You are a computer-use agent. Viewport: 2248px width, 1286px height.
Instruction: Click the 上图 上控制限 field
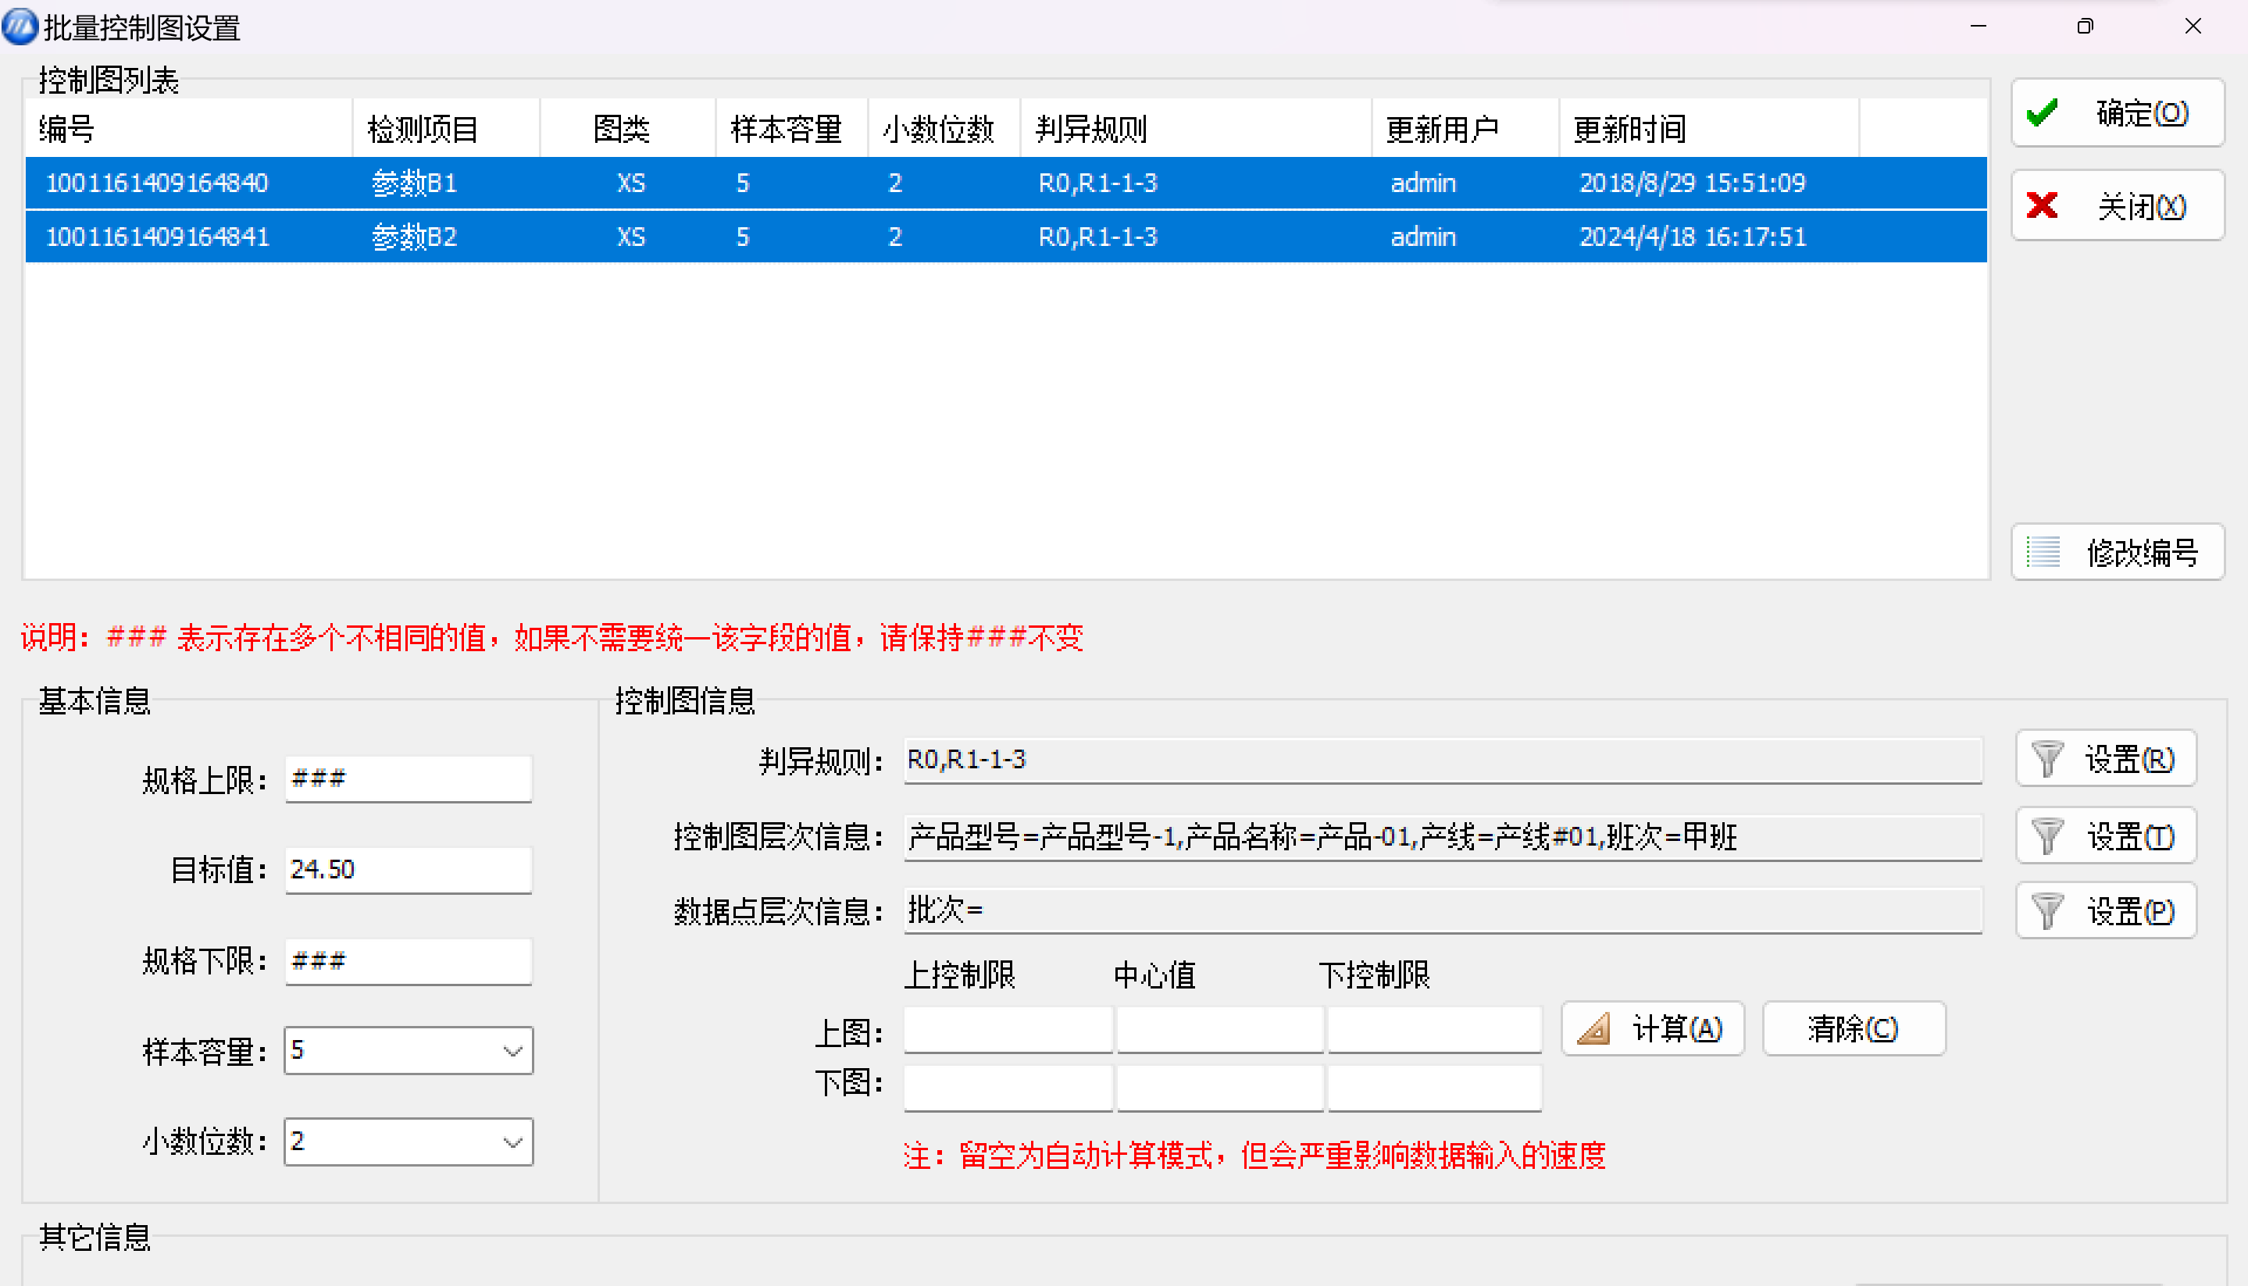[1007, 1030]
